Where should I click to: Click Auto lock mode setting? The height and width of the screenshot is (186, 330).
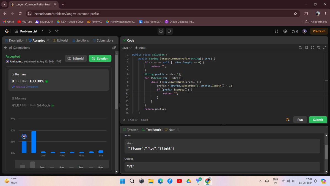[x=140, y=48]
